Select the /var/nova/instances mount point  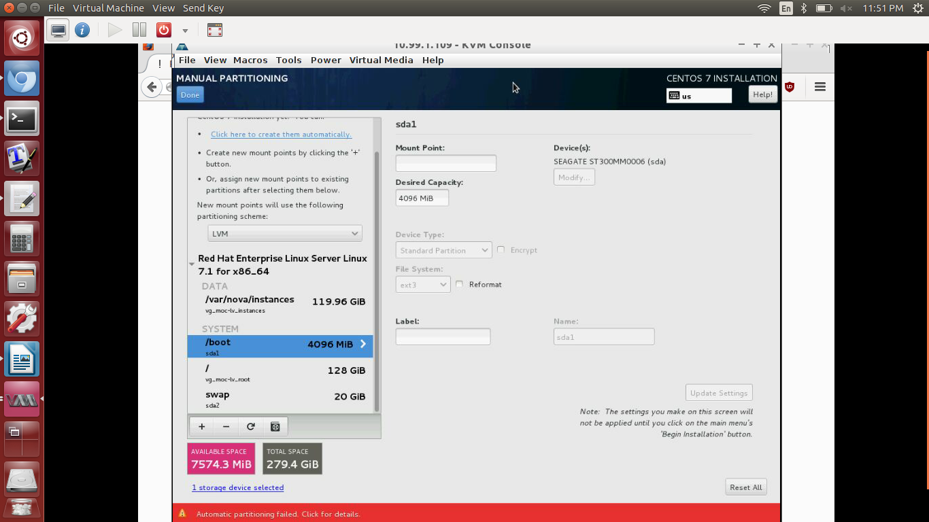280,304
